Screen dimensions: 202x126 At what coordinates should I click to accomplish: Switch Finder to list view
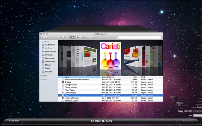point(65,37)
